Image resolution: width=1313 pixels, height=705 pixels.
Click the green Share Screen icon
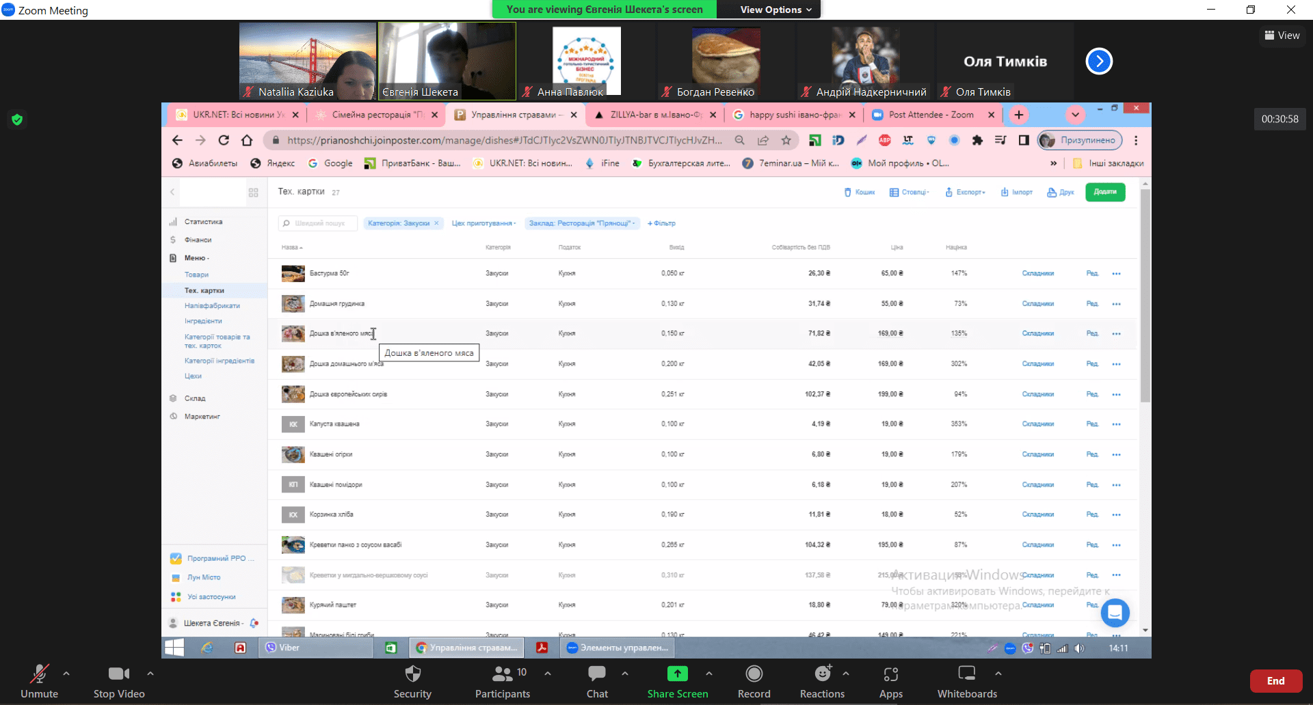(677, 674)
